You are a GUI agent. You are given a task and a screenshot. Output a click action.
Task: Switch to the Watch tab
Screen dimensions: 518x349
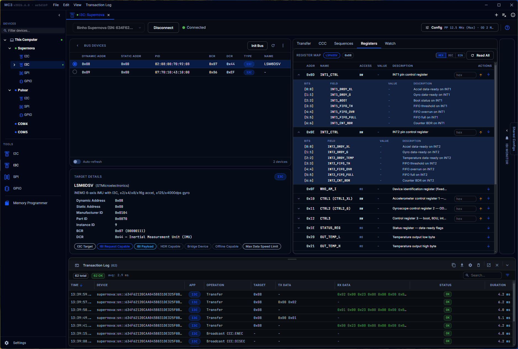coord(390,44)
